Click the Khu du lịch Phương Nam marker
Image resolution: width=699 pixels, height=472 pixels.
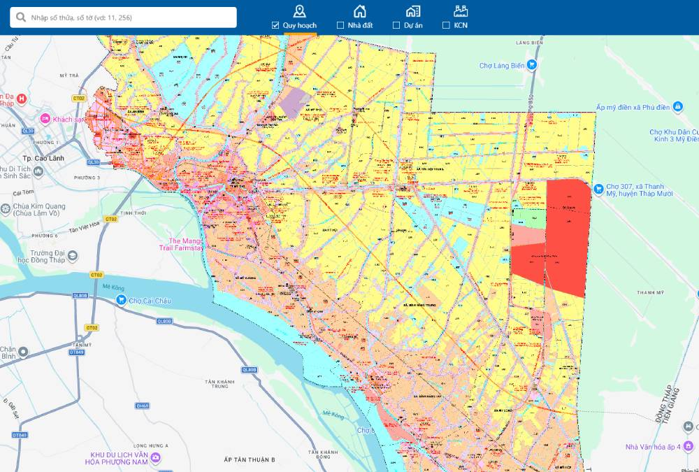pos(154,458)
